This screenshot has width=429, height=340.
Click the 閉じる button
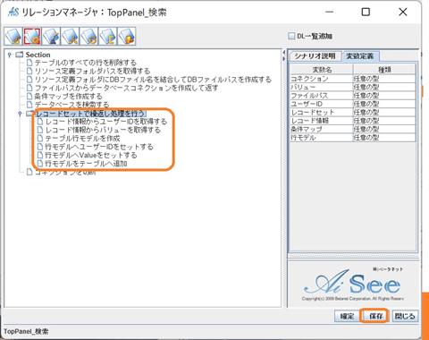point(405,316)
